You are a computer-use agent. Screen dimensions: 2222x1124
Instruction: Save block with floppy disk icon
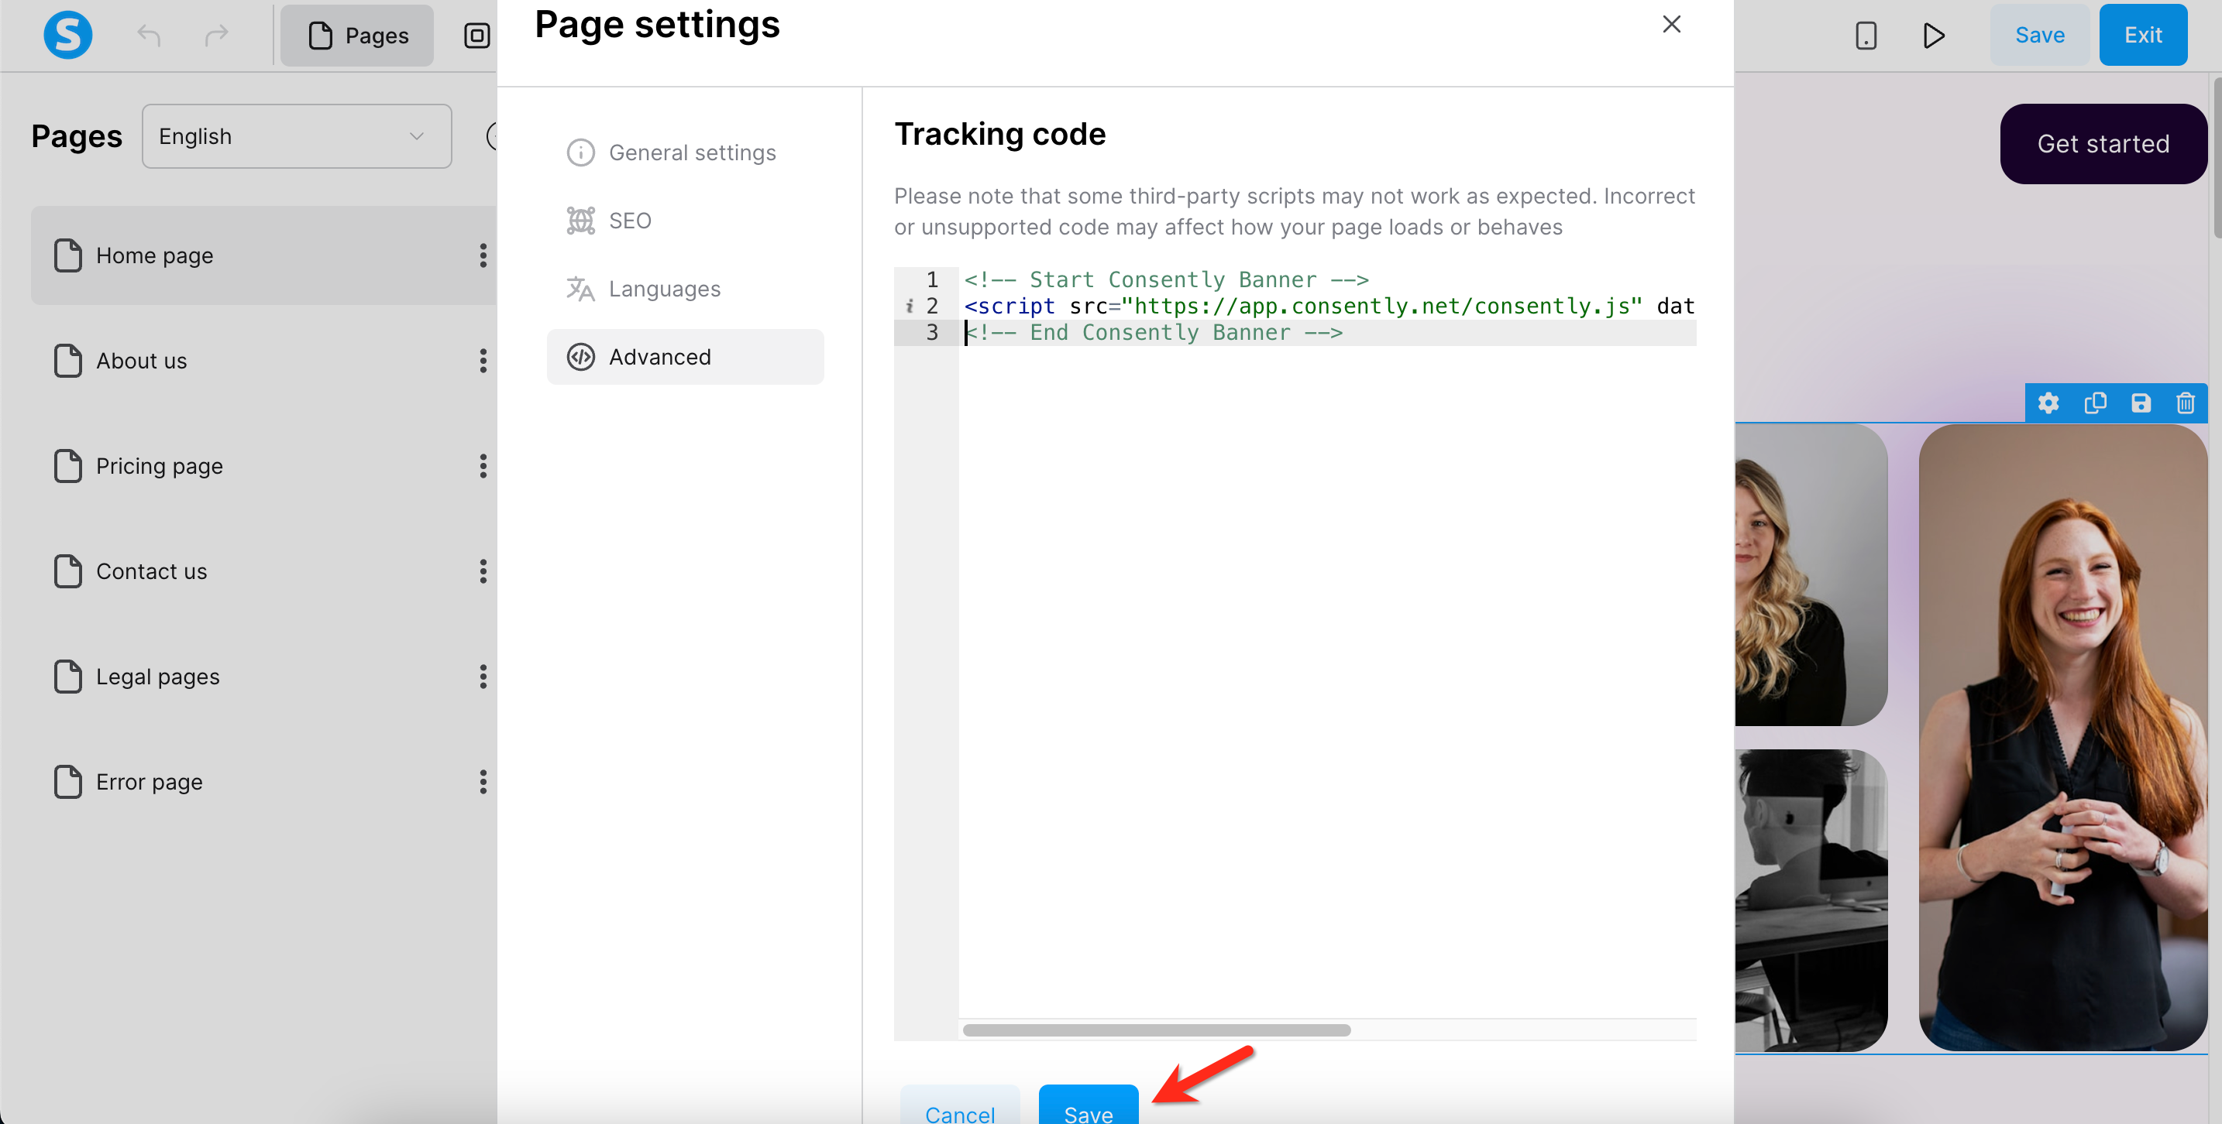(2140, 403)
